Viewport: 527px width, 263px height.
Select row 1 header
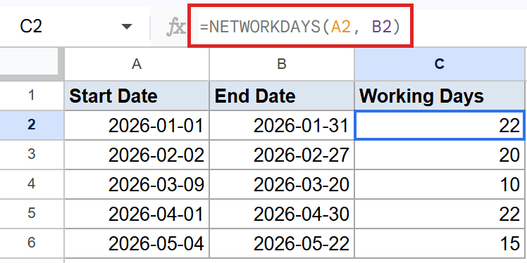tap(32, 96)
